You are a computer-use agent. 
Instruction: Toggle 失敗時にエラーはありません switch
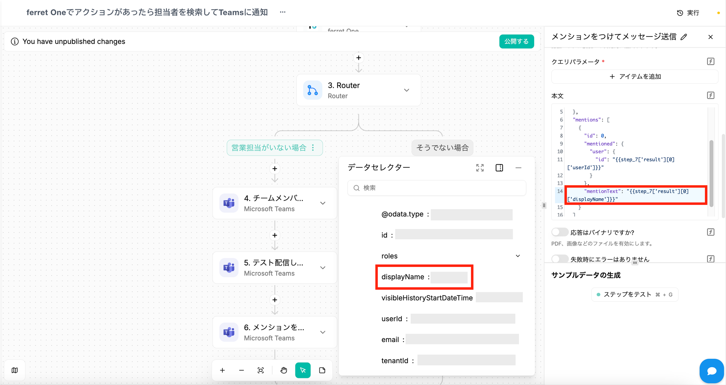coord(560,259)
